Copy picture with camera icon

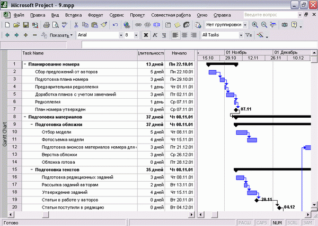click(x=285, y=25)
